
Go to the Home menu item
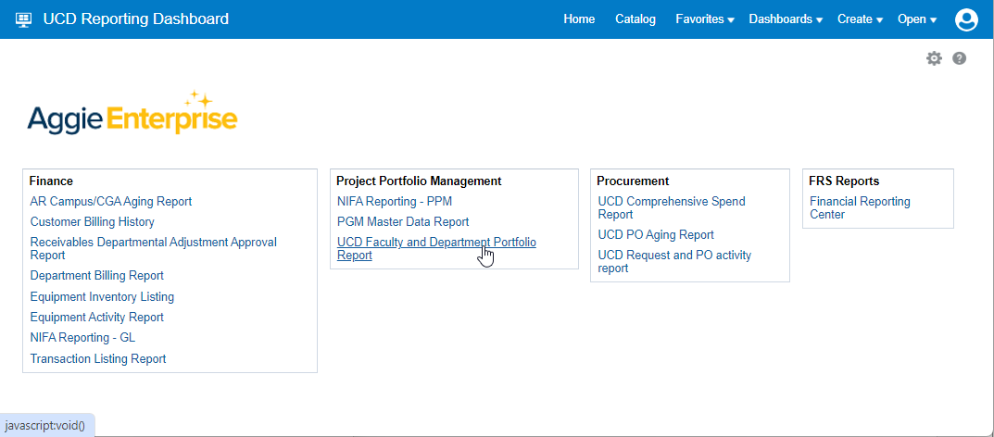[579, 19]
